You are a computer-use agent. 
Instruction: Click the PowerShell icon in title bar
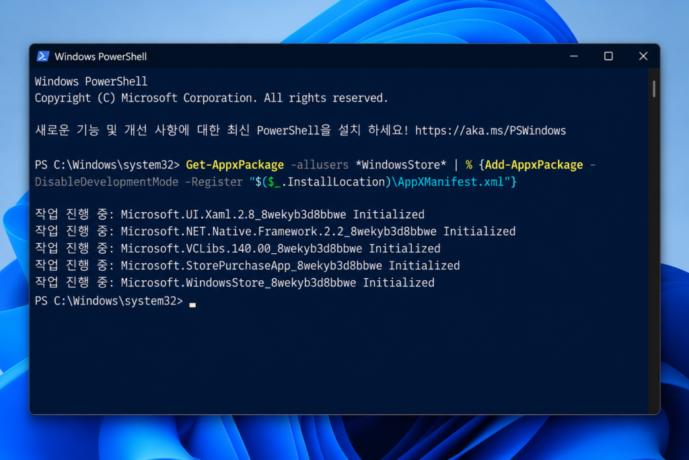click(x=43, y=57)
